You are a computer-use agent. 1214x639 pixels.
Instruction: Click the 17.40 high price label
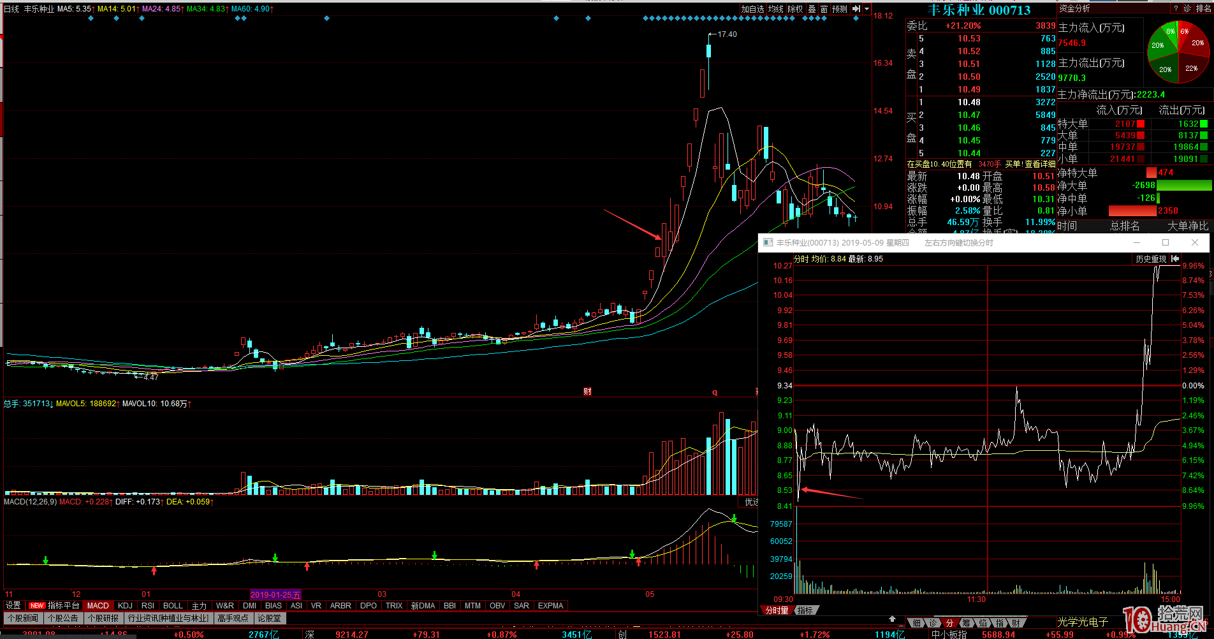pos(727,34)
